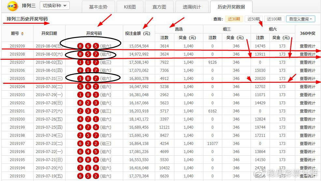Switch to the 基本走势 tab
Screen dimensions: 321x181
(98, 7)
